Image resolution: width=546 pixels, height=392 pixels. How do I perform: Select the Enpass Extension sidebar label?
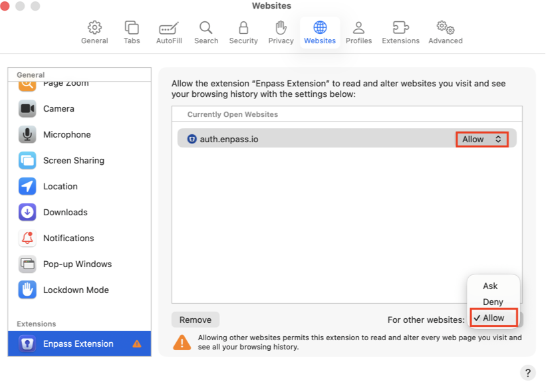point(78,343)
